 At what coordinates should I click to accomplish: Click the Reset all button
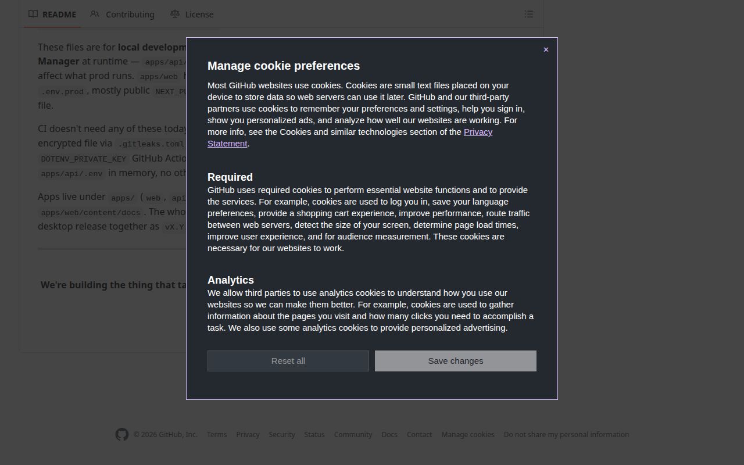point(288,361)
